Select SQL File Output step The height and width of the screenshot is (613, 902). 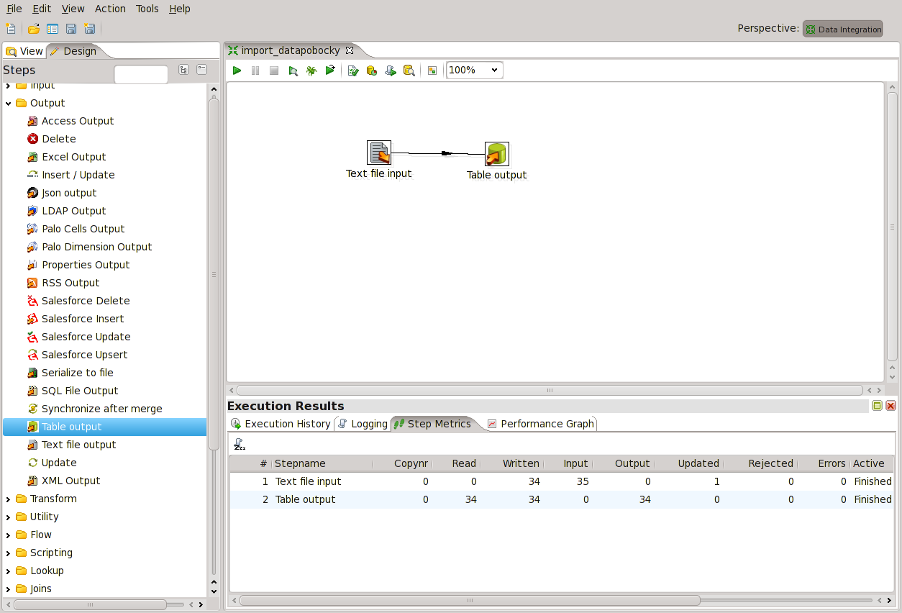point(72,391)
